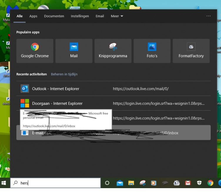Click the search box containing 'hers'
This screenshot has width=221, height=194.
click(x=56, y=183)
